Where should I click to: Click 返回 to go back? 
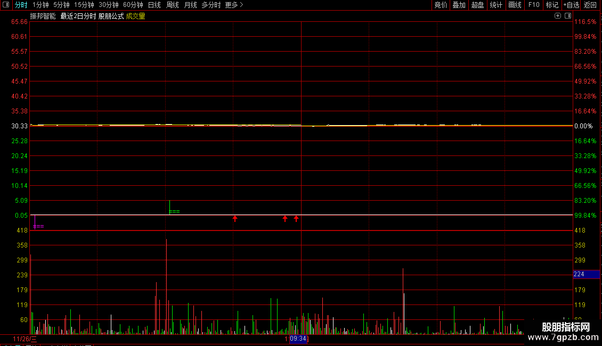tap(590, 5)
